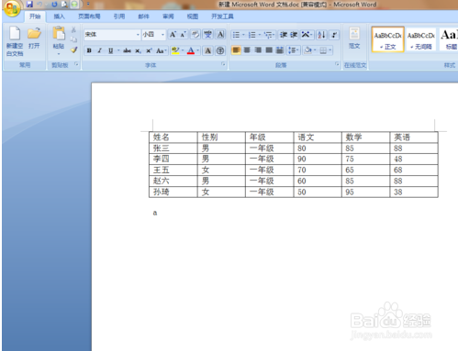
Task: Show or hide paragraph marks
Action: [334, 35]
